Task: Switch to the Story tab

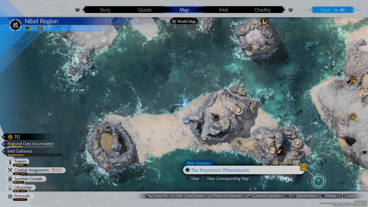Action: (105, 9)
